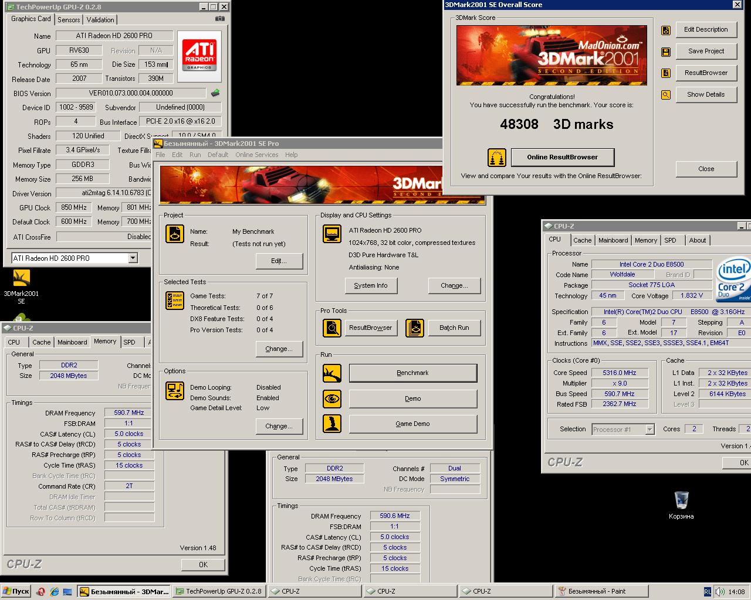Click the Intel Core 2 Duo logo in CPU-Z

[733, 280]
